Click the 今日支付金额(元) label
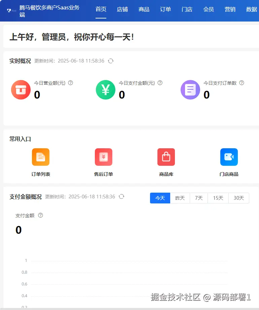 coord(137,83)
